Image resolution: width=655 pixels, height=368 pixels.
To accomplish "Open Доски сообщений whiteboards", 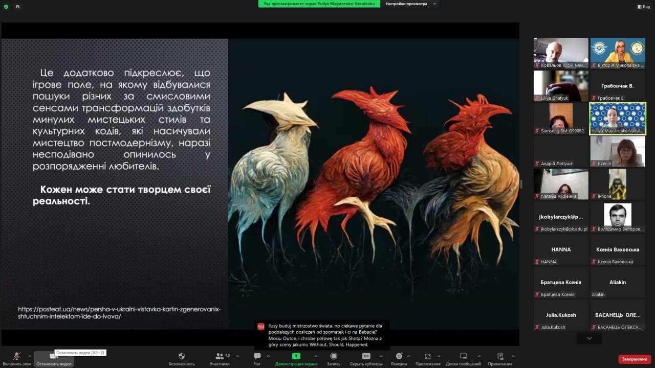I will coord(463,356).
